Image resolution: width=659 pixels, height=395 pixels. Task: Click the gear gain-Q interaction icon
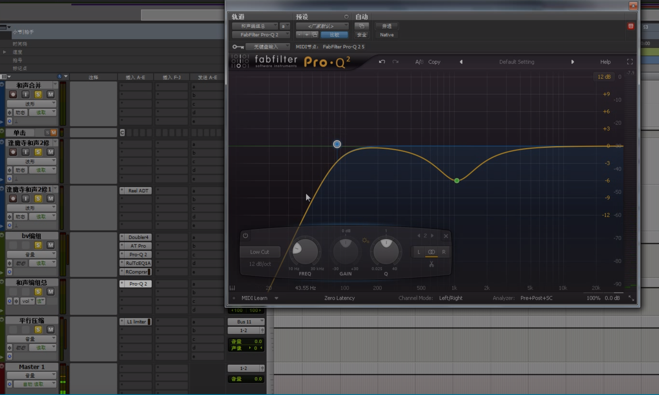pos(365,240)
